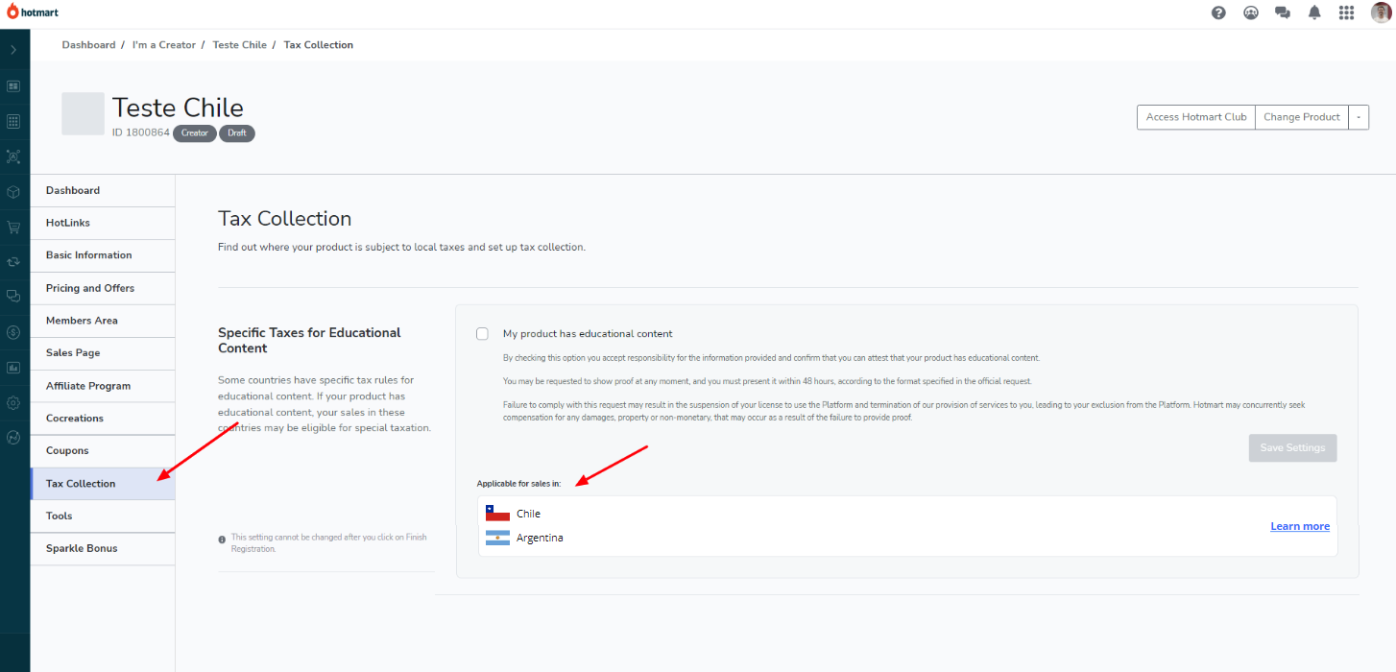Click the shopping cart icon in left rail
The image size is (1396, 672).
(x=13, y=228)
